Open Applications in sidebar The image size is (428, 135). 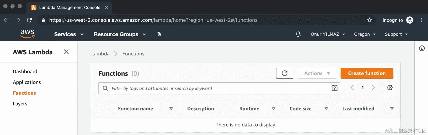tap(27, 82)
